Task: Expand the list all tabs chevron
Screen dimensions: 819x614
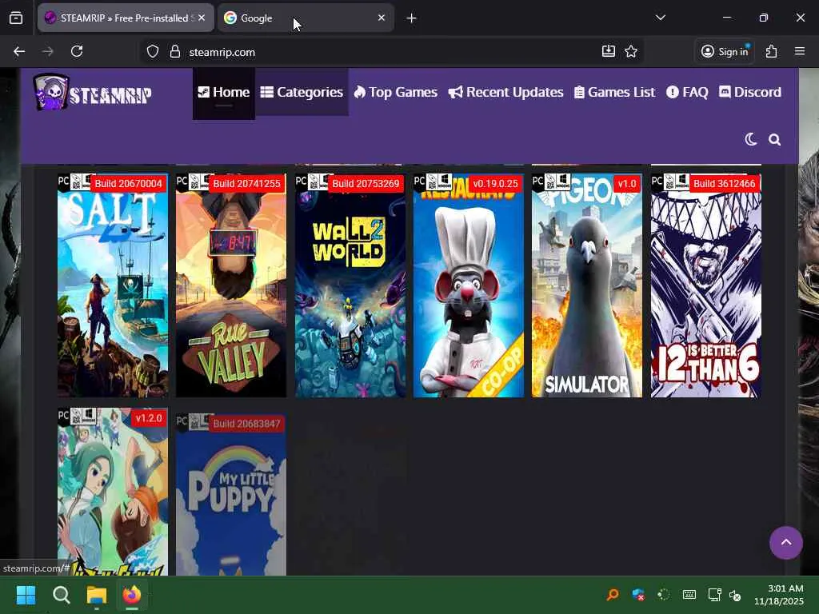Action: click(660, 18)
